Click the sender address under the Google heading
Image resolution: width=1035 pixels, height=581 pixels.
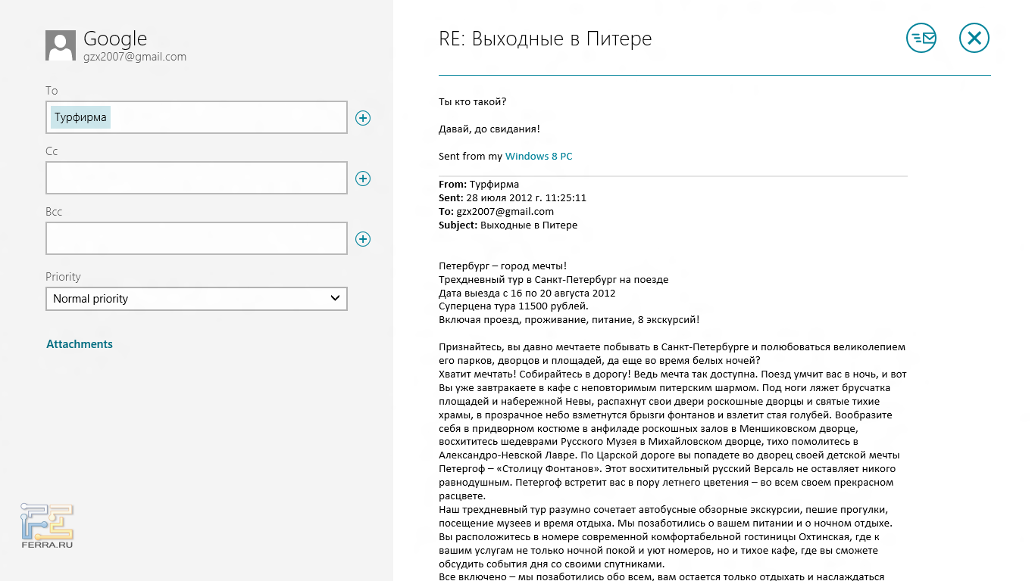(135, 57)
